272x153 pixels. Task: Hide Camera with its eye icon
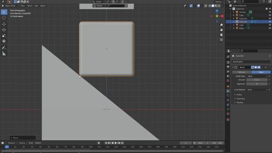tap(270, 12)
